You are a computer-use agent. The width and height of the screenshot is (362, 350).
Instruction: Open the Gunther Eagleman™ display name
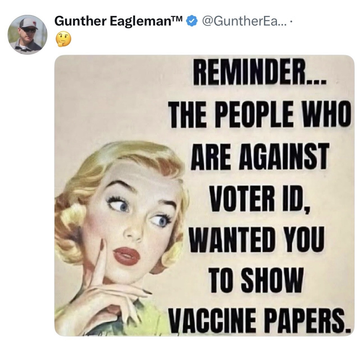[119, 21]
